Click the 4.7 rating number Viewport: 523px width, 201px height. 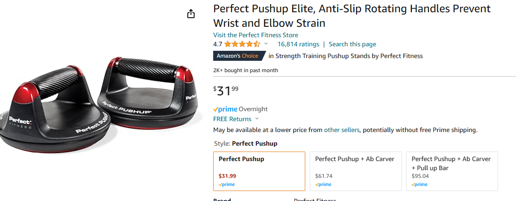[x=218, y=44]
